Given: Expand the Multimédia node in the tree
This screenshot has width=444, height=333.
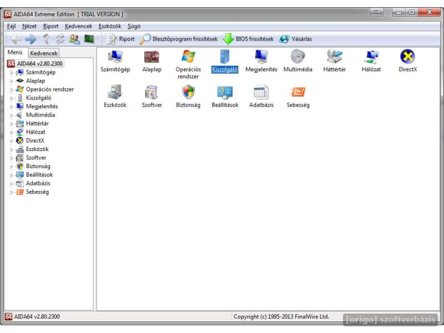Looking at the screenshot, I should (x=12, y=115).
